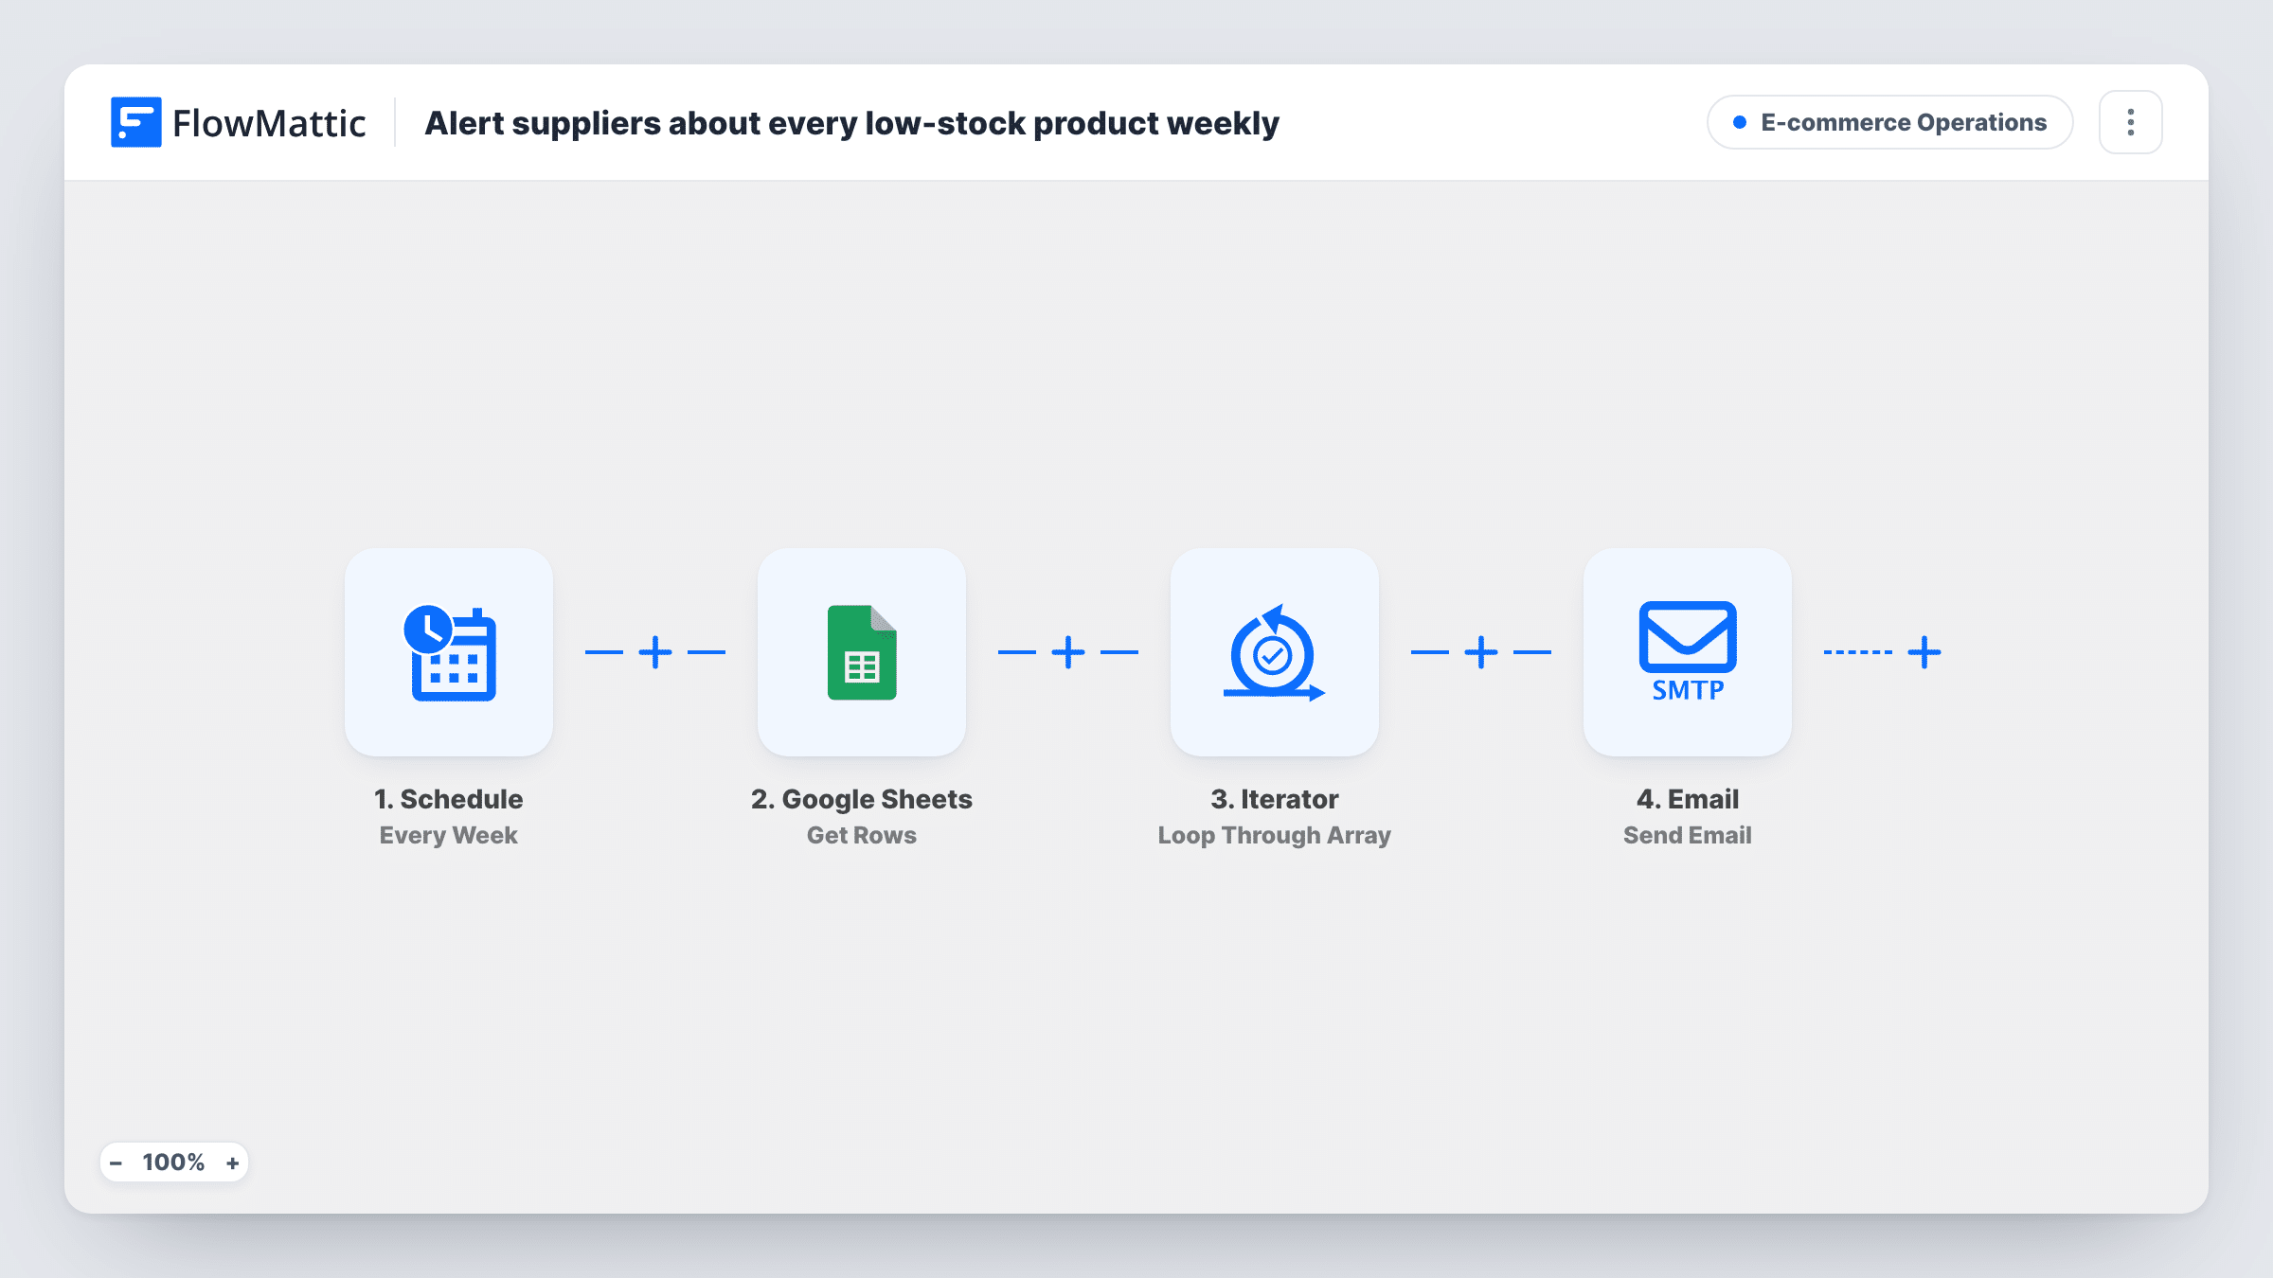Zoom out the canvas with minus button

coord(116,1163)
